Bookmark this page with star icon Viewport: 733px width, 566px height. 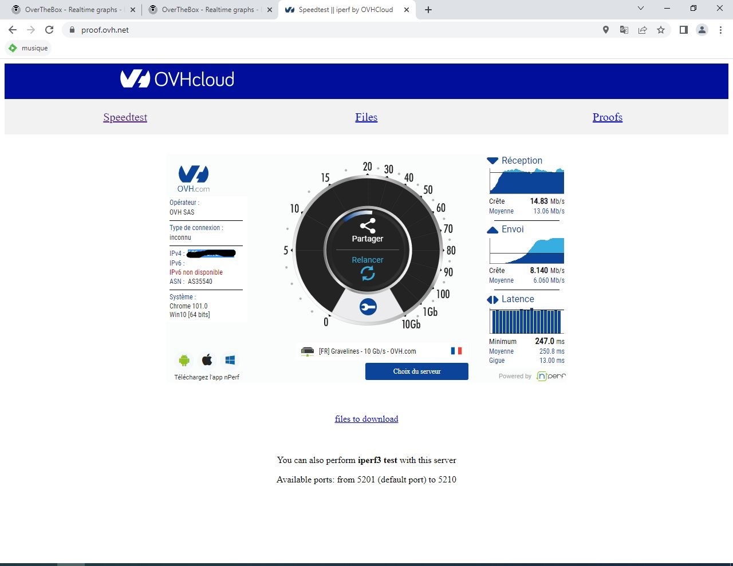pos(661,30)
